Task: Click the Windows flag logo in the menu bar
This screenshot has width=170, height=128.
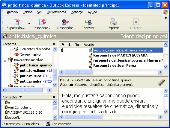Action: pos(166,12)
